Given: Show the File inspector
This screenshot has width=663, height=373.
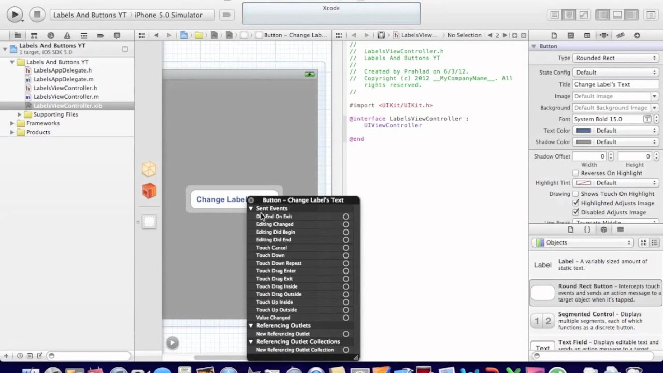Looking at the screenshot, I should pos(554,35).
